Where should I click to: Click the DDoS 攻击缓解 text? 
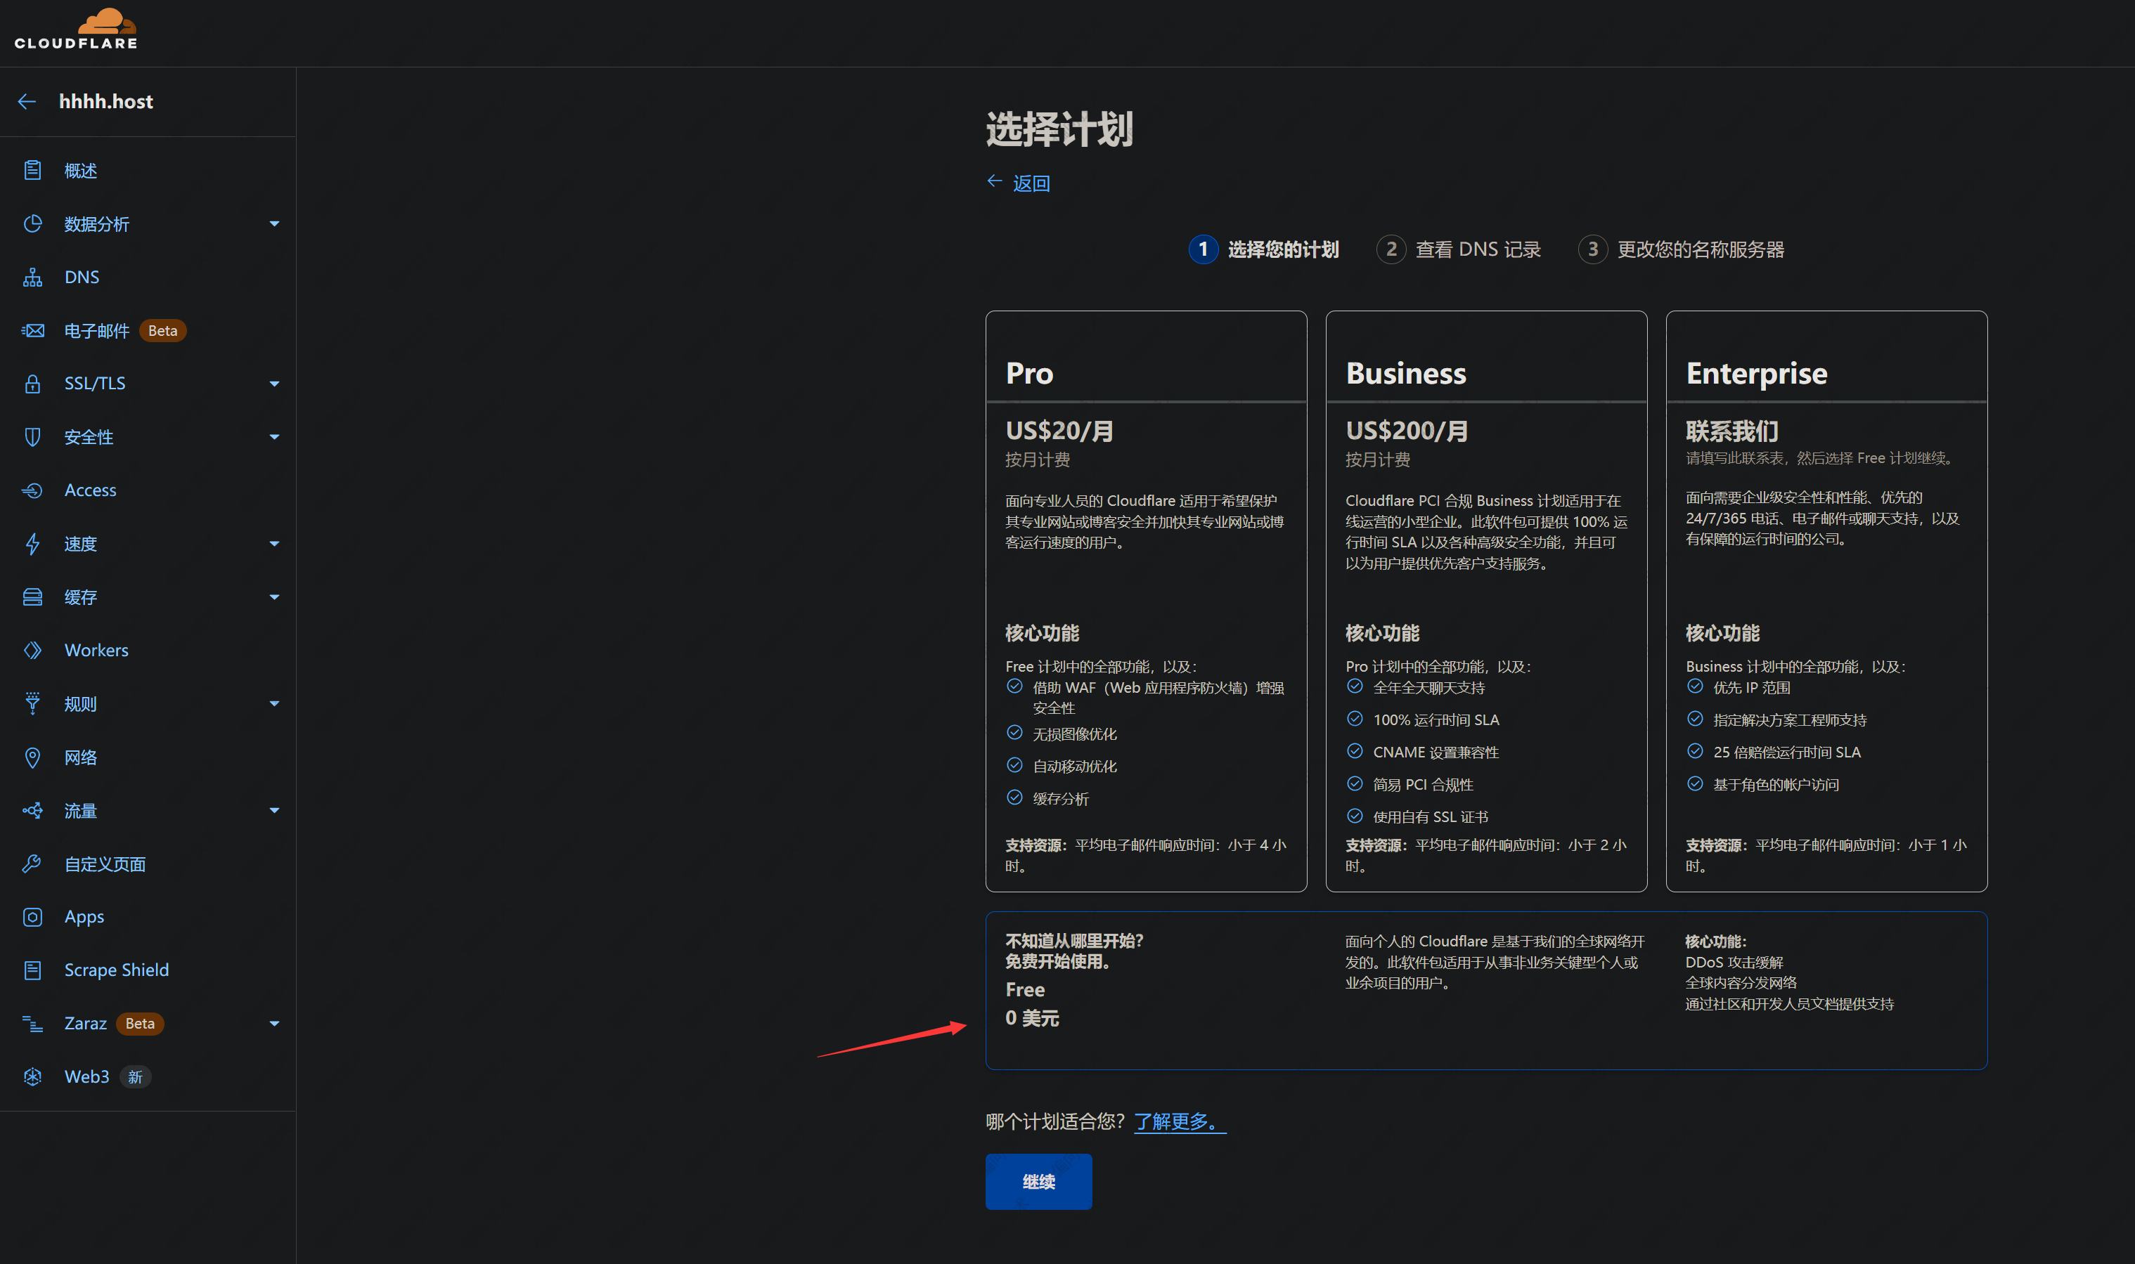point(1734,963)
